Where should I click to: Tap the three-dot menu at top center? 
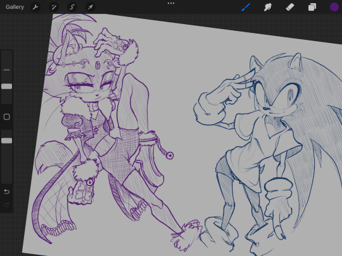point(171,3)
